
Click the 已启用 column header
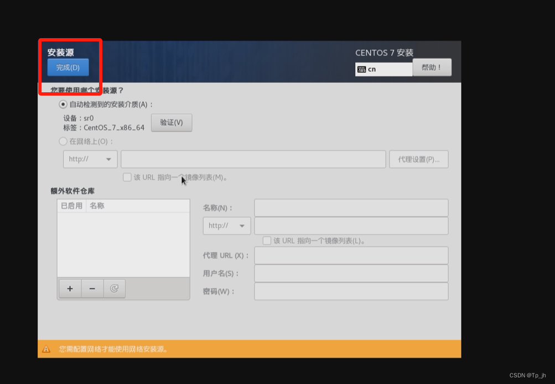[72, 206]
